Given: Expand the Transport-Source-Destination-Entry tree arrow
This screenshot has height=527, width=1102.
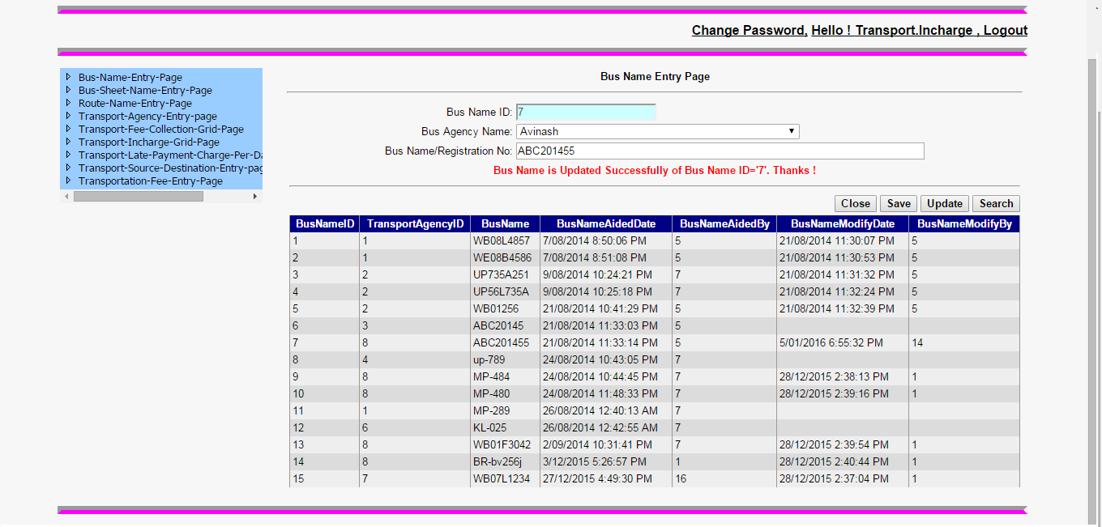Looking at the screenshot, I should (x=69, y=168).
